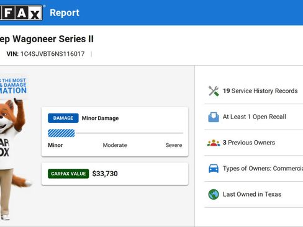This screenshot has width=303, height=227.
Task: Click the VIN number 1C4SJVBT6NS116017
Action: point(53,54)
